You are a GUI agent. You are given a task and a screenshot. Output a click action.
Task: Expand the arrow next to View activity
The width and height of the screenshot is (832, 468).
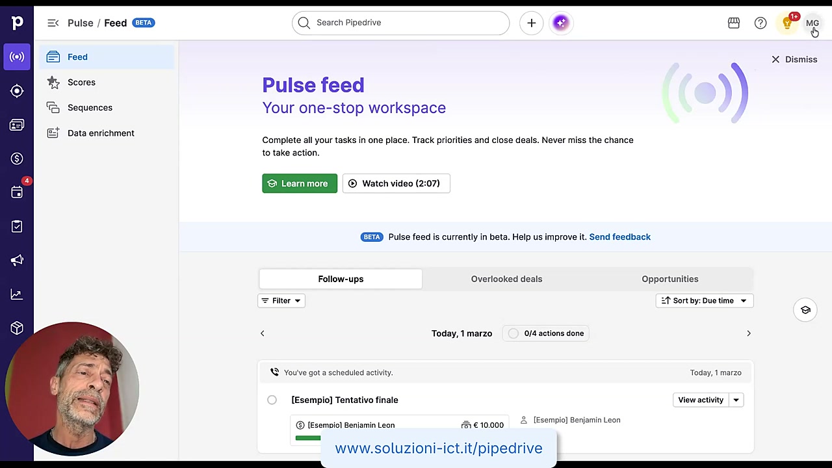click(x=736, y=400)
